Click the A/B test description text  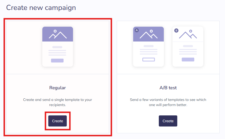[x=168, y=102]
